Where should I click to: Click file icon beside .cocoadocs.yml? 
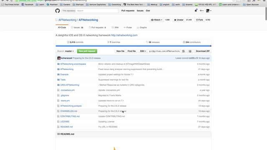tap(58, 90)
